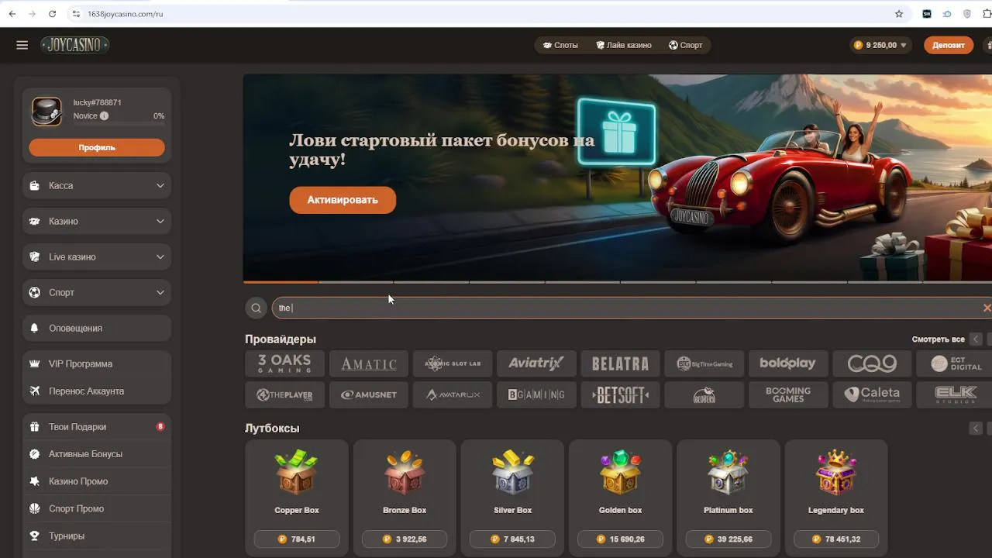Open the Amusnet provider
This screenshot has width=992, height=558.
(x=369, y=394)
